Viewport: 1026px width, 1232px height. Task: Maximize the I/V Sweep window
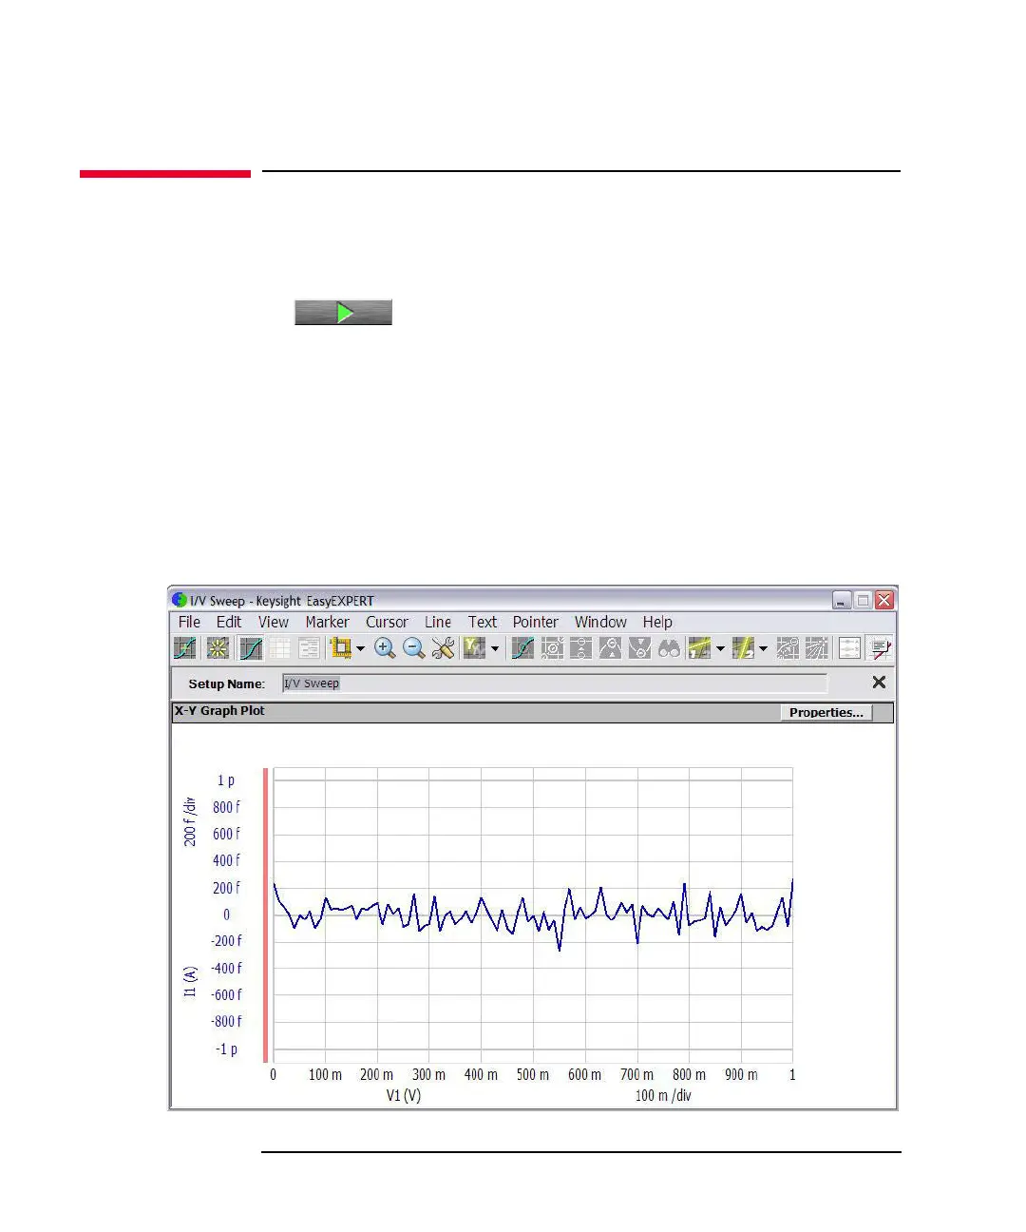coord(863,600)
